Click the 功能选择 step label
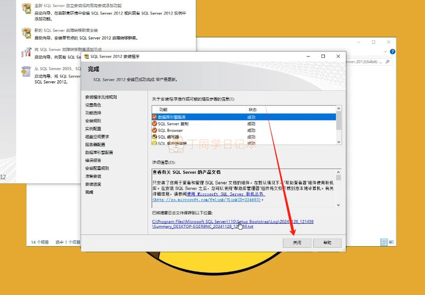Viewport: 425px width, 295px height. [93, 113]
